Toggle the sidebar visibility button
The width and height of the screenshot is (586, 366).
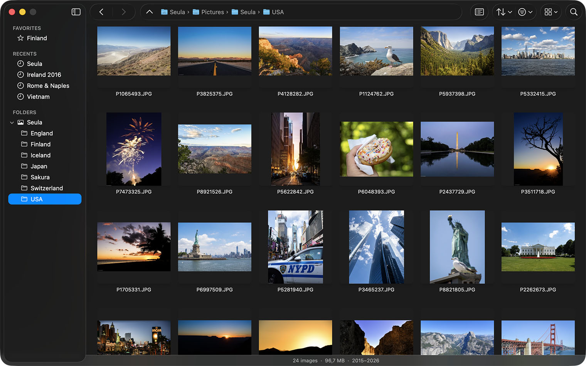coord(76,12)
